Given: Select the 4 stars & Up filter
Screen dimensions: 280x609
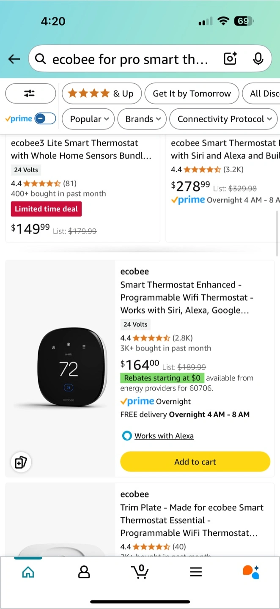Looking at the screenshot, I should [x=101, y=93].
